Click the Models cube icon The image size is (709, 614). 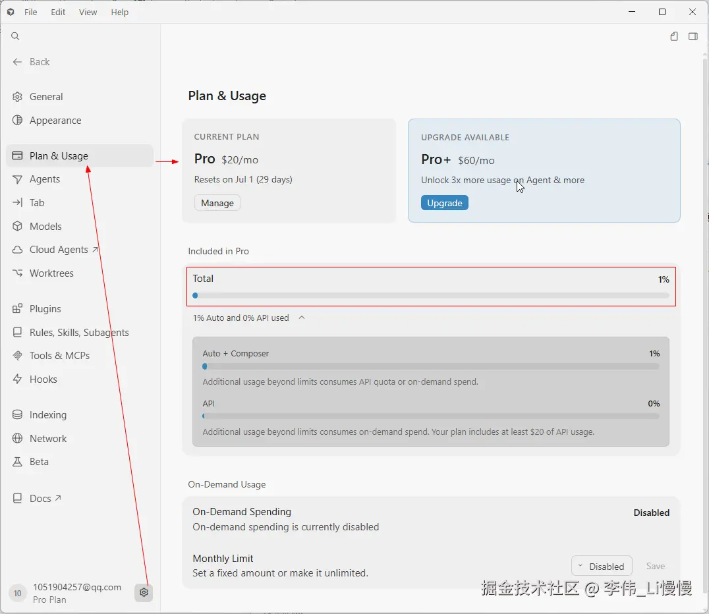17,226
